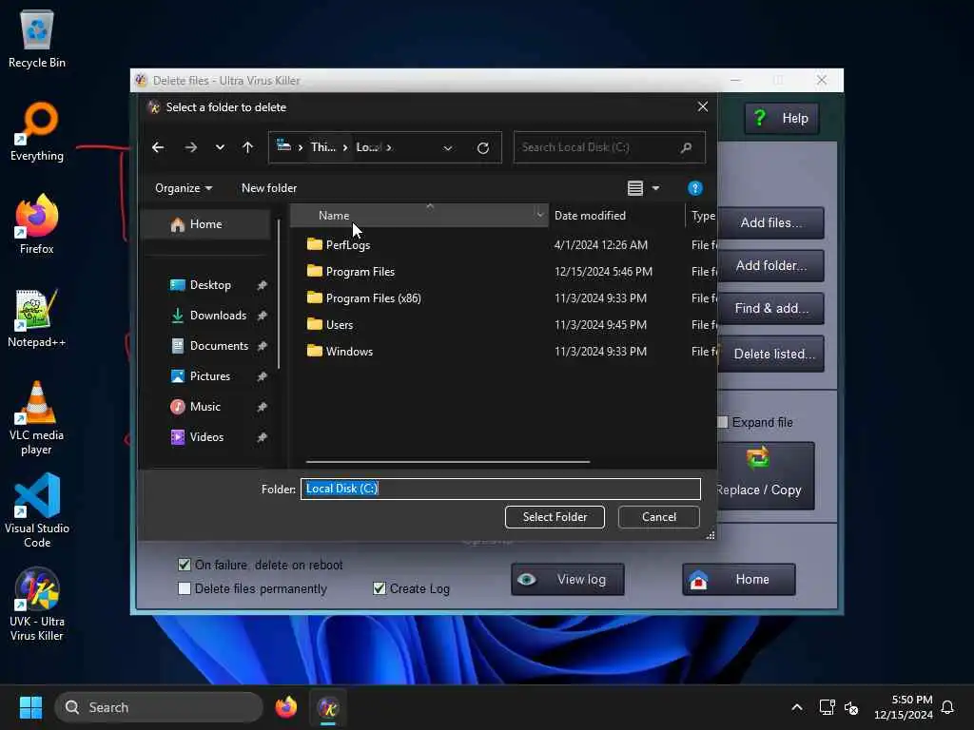Click the Folder name input field

pos(500,489)
